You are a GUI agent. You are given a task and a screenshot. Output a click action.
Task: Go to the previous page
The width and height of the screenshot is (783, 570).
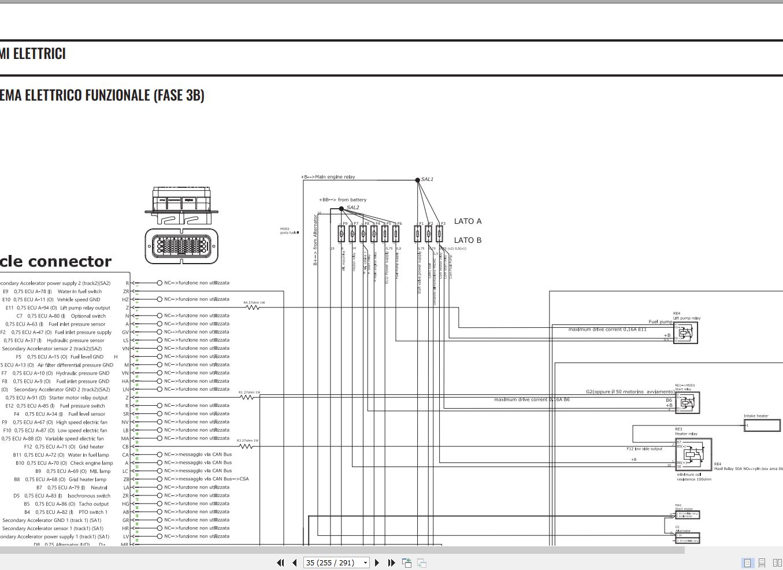point(295,562)
